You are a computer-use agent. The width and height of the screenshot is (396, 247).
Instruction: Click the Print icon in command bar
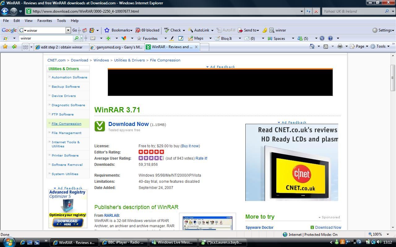pos(340,46)
